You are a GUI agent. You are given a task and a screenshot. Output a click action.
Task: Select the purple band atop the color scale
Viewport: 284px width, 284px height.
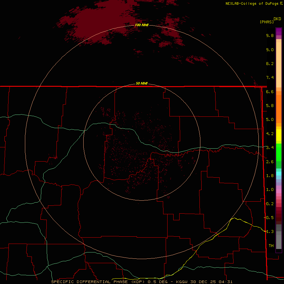click(279, 32)
